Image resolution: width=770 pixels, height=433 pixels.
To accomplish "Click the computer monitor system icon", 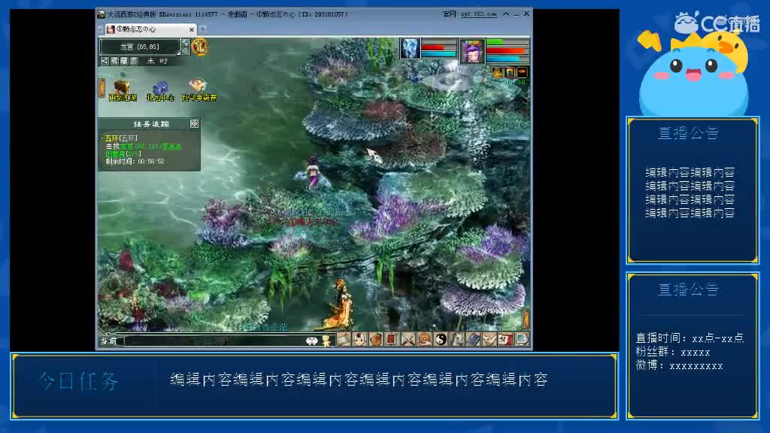I will (x=522, y=339).
